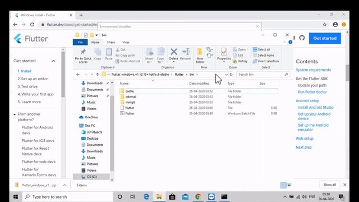
Task: Collapse the Get started section
Action: (x=53, y=61)
